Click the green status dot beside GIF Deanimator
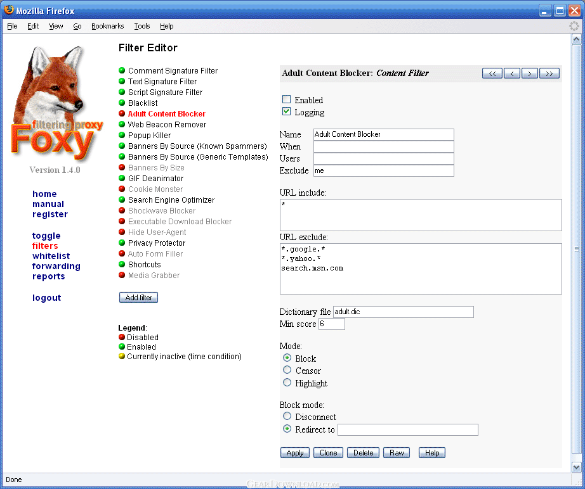Screen dimensions: 585x489 pos(122,178)
